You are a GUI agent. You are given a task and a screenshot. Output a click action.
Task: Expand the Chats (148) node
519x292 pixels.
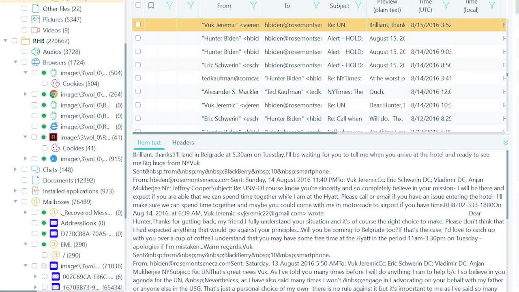click(x=15, y=170)
